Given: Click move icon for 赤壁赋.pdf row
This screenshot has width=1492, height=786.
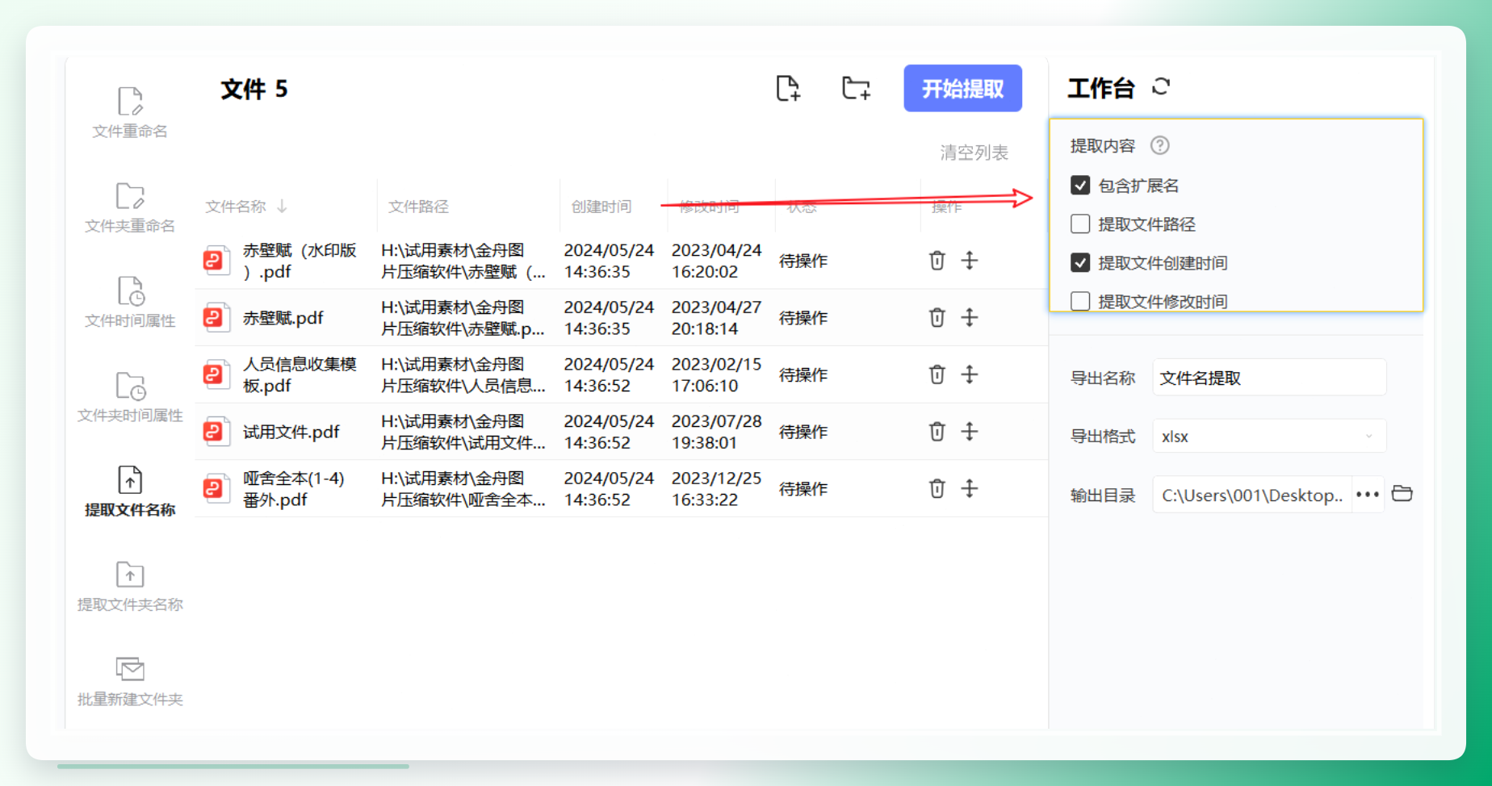Looking at the screenshot, I should pos(970,317).
